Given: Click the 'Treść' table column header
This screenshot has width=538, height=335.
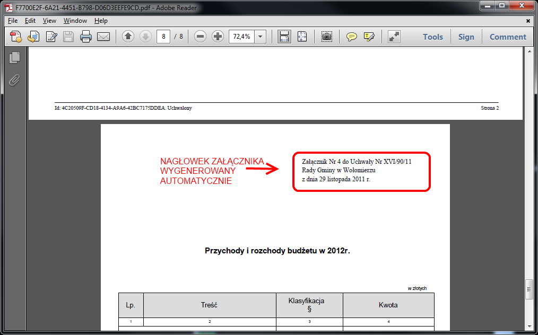Looking at the screenshot, I should 209,305.
